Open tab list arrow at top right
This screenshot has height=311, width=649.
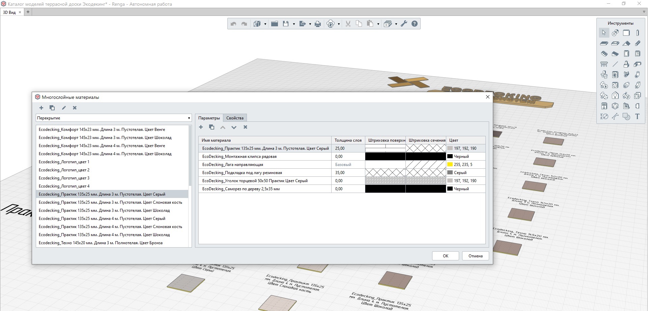tap(644, 12)
